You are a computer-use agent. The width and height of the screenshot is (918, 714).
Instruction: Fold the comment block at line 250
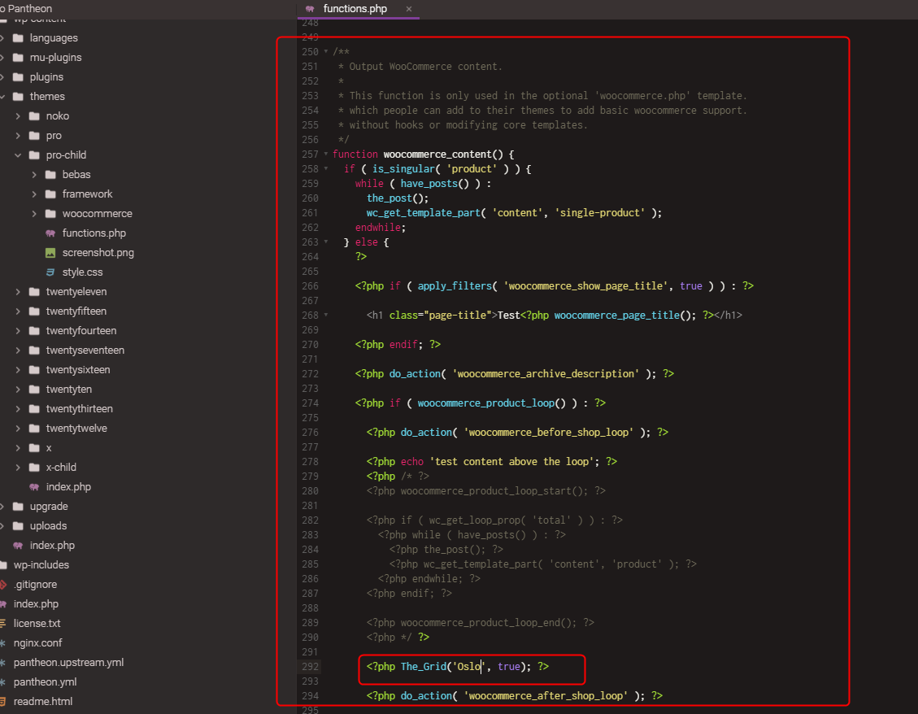(x=326, y=51)
